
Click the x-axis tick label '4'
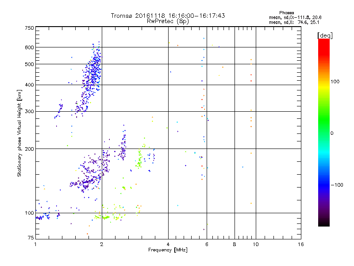(x=168, y=244)
